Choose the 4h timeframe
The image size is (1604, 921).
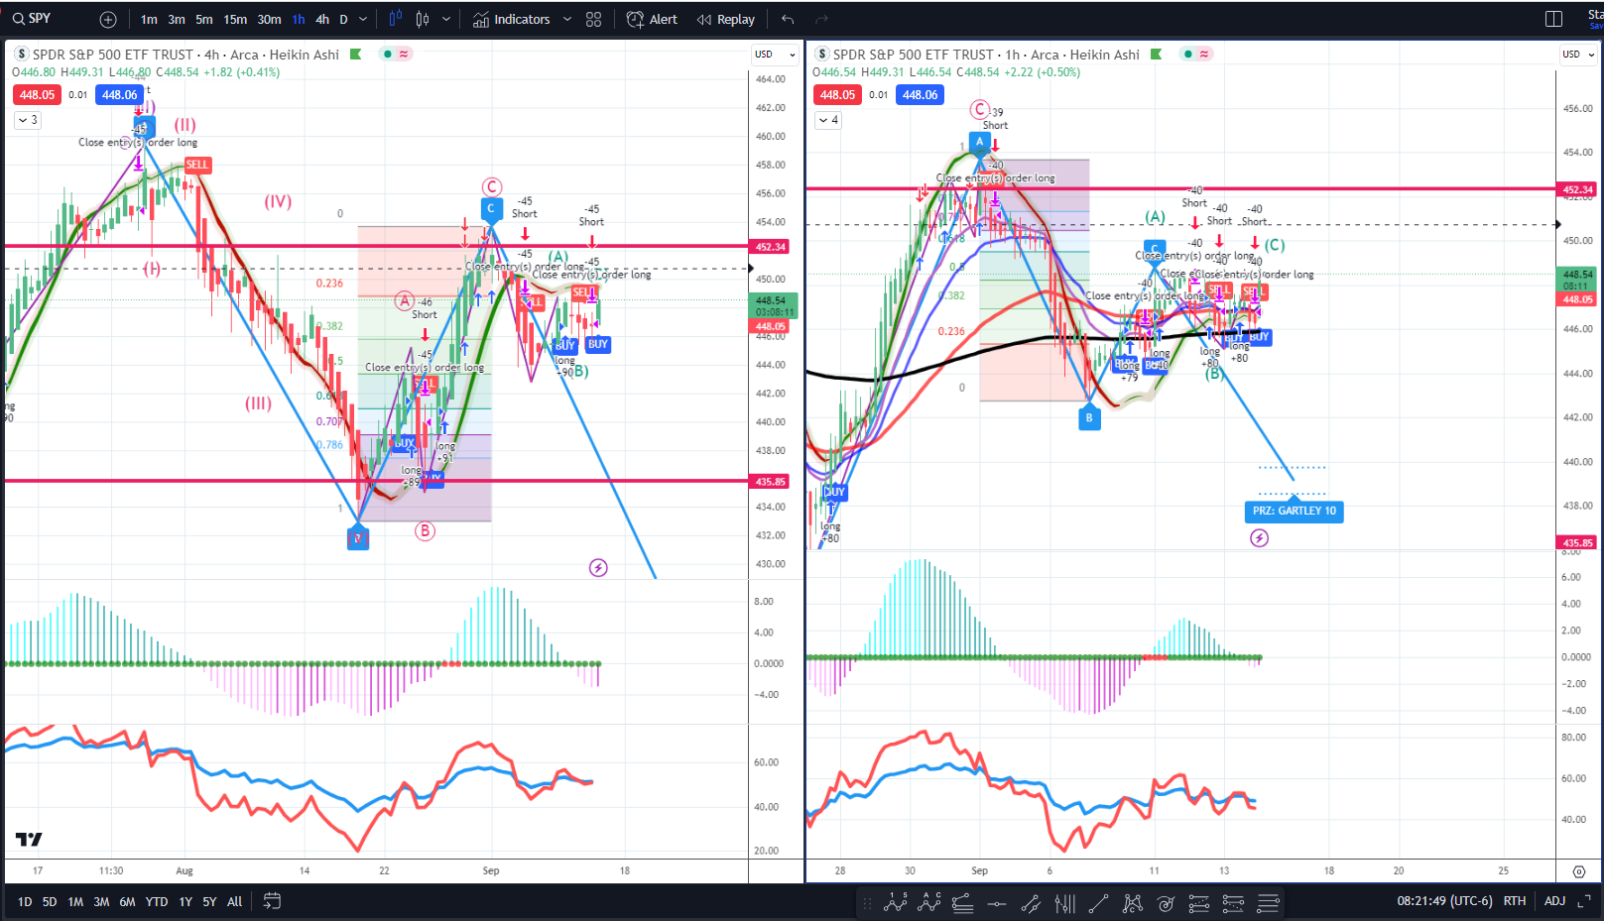pyautogui.click(x=322, y=20)
